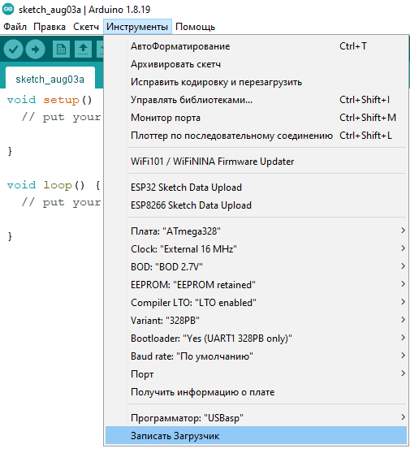Click the "void loop() {" line in editor

pyautogui.click(x=54, y=185)
